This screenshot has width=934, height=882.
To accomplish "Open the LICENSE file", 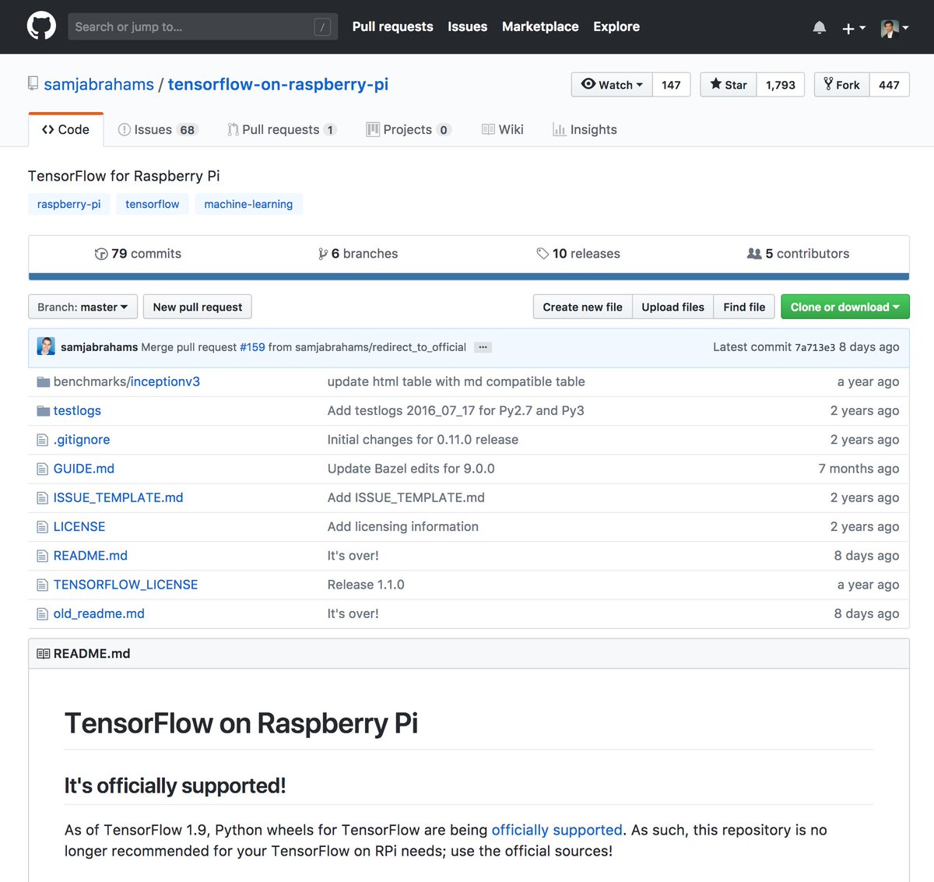I will pos(79,527).
